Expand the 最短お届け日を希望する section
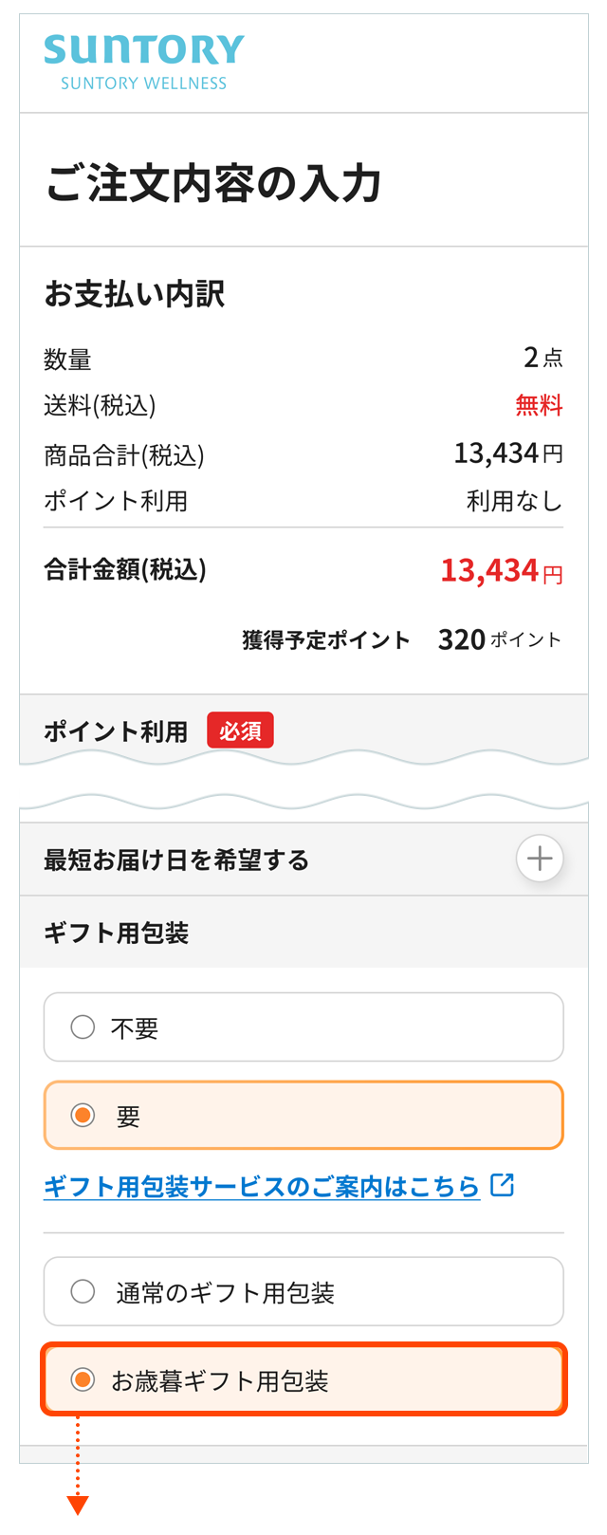The image size is (607, 1535). click(303, 858)
